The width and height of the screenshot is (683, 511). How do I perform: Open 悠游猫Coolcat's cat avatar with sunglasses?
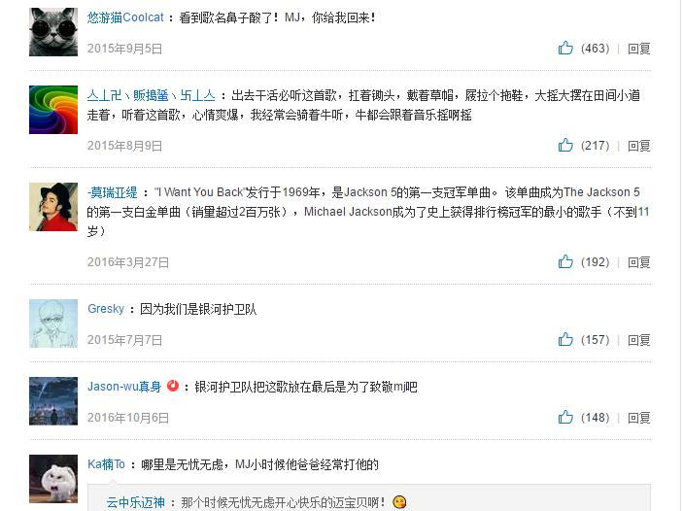(53, 32)
